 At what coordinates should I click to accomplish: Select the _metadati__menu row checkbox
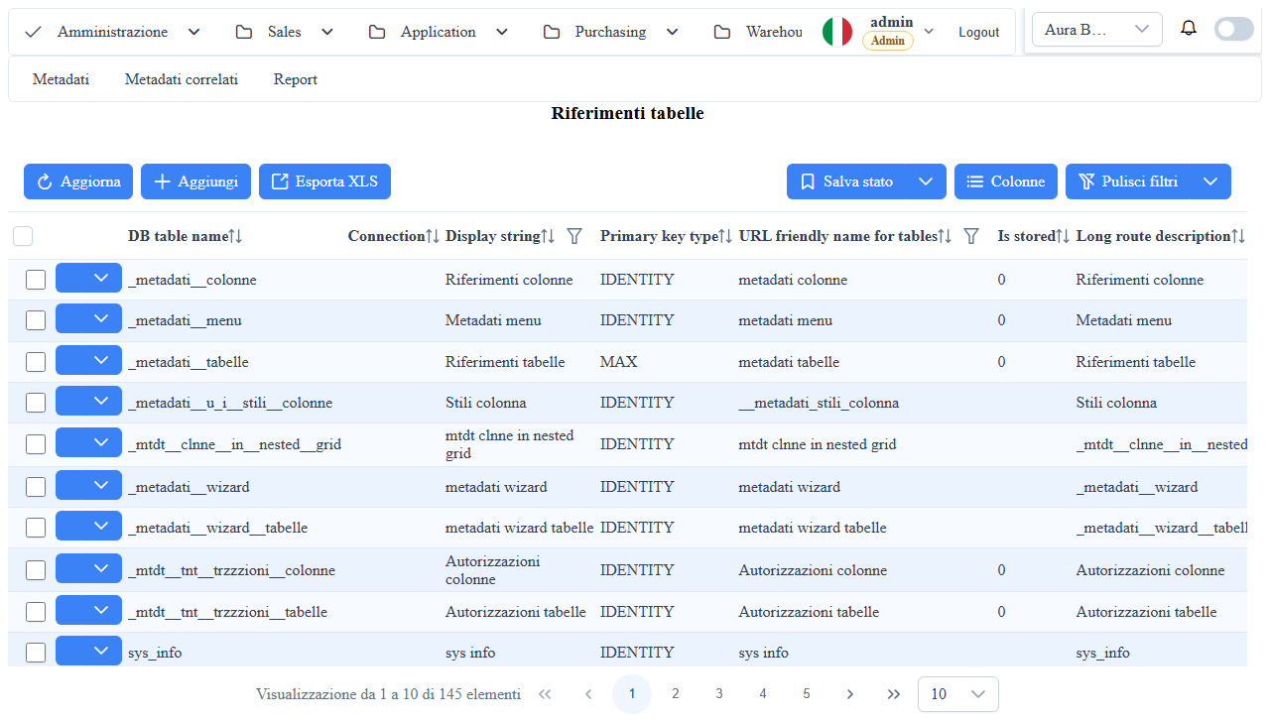36,320
